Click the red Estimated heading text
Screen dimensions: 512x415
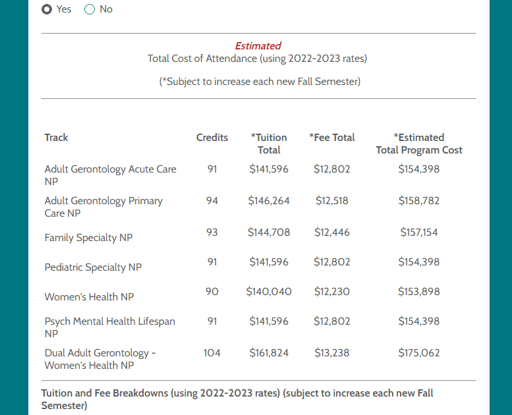tap(258, 46)
